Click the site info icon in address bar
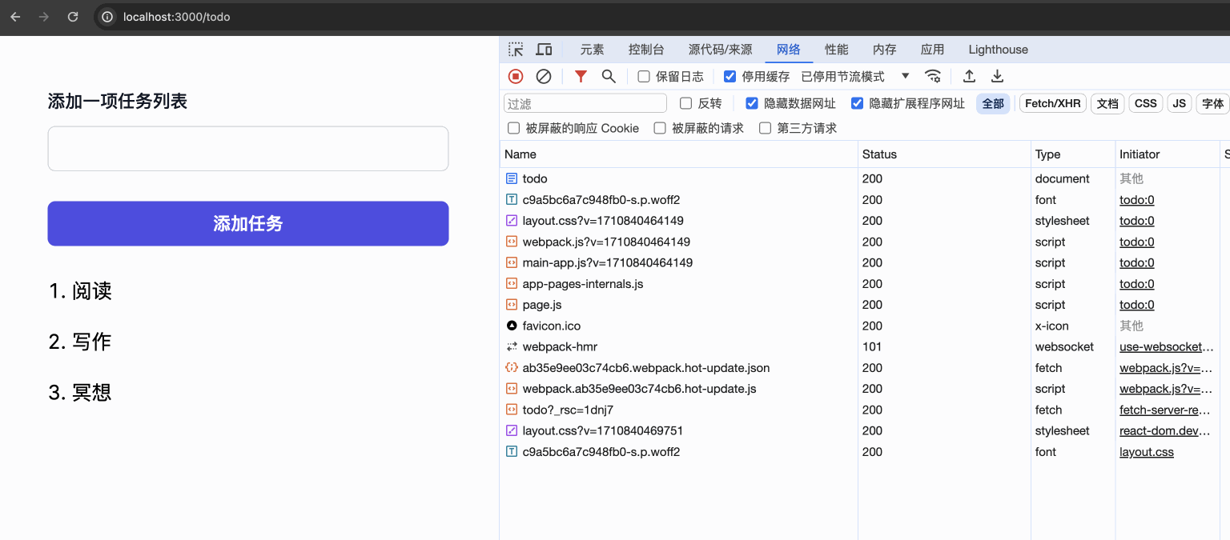 point(107,17)
